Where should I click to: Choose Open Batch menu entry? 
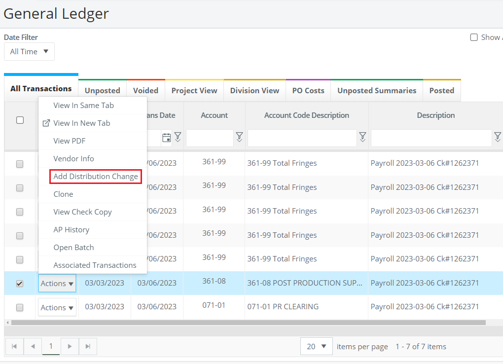93,248
